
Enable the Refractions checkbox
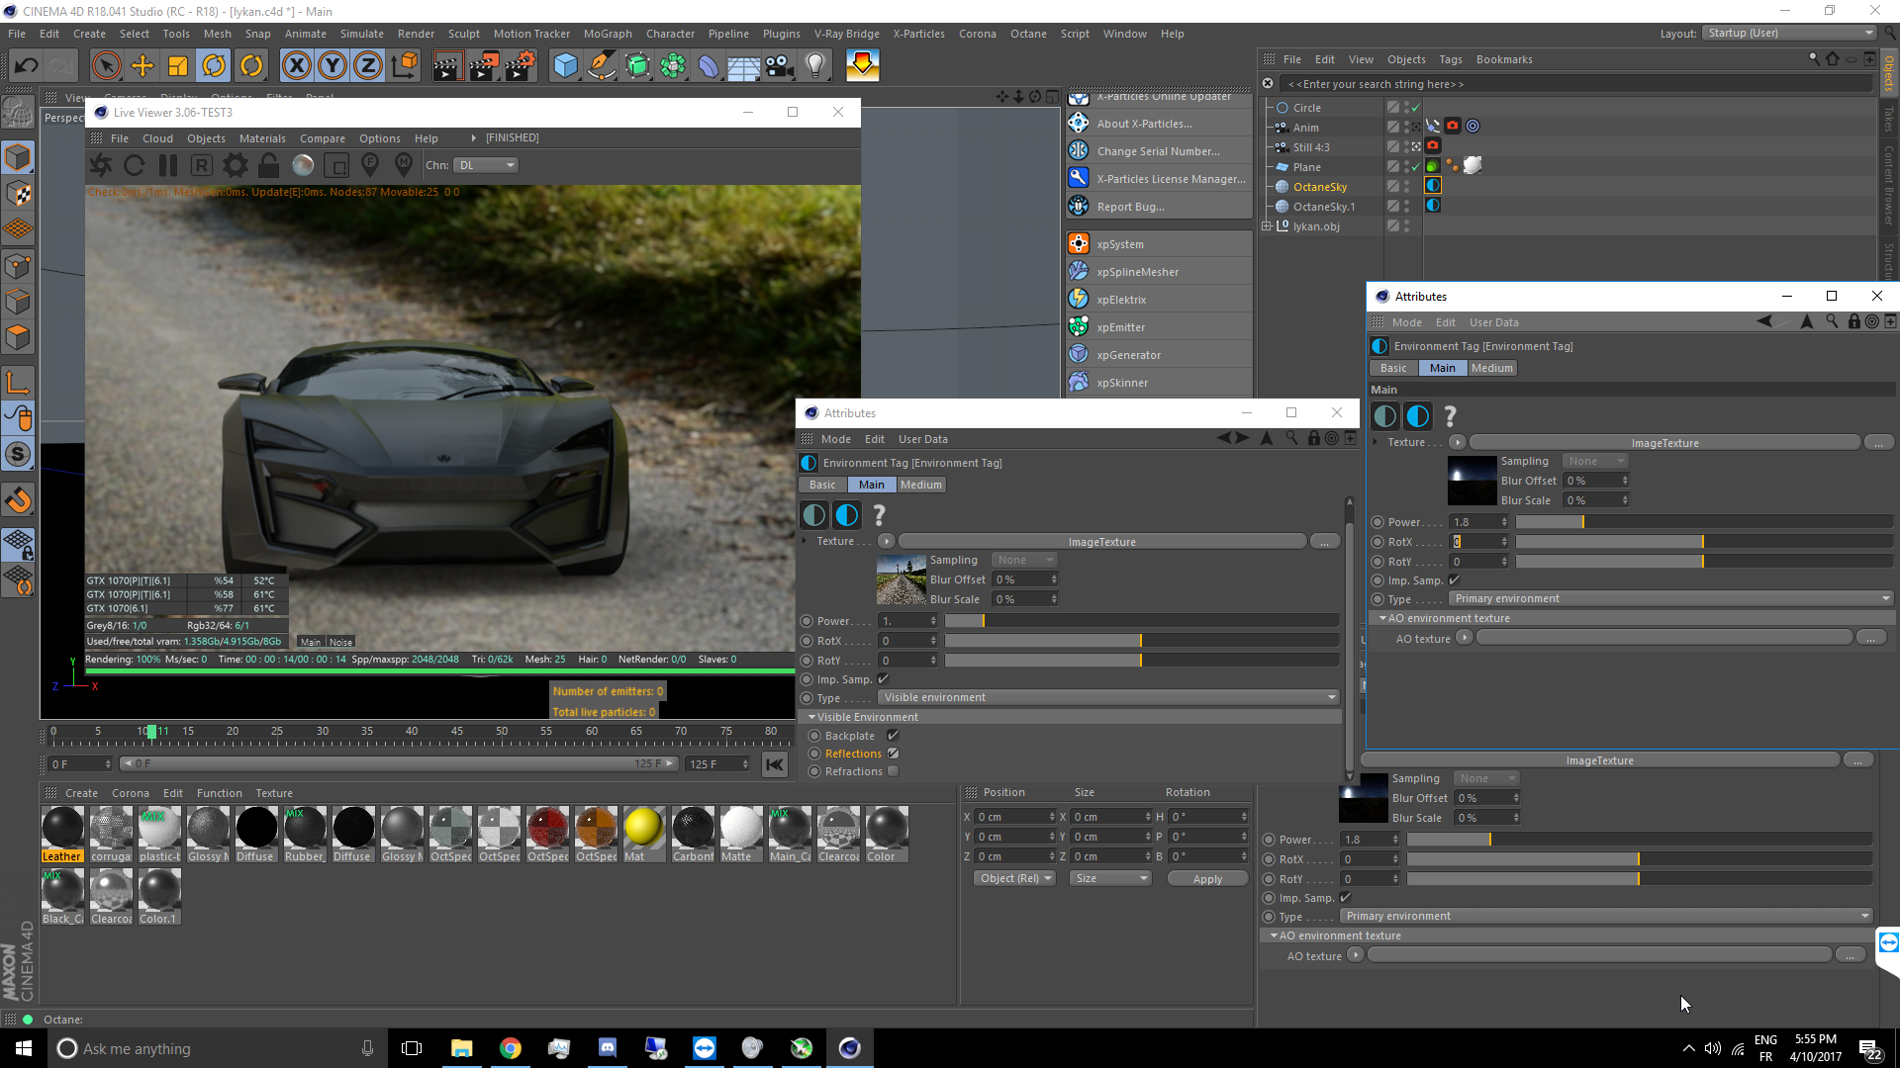coord(893,771)
